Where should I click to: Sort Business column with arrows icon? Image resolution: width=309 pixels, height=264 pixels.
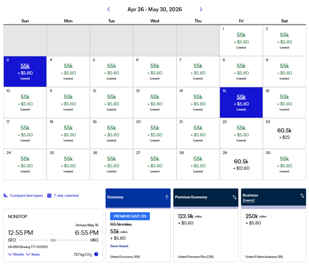tap(302, 196)
